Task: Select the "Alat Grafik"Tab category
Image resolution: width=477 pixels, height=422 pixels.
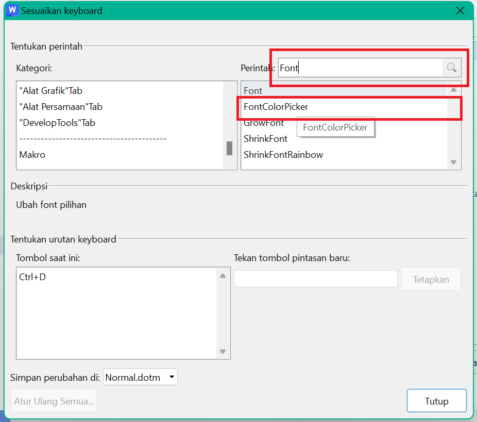Action: [x=50, y=90]
